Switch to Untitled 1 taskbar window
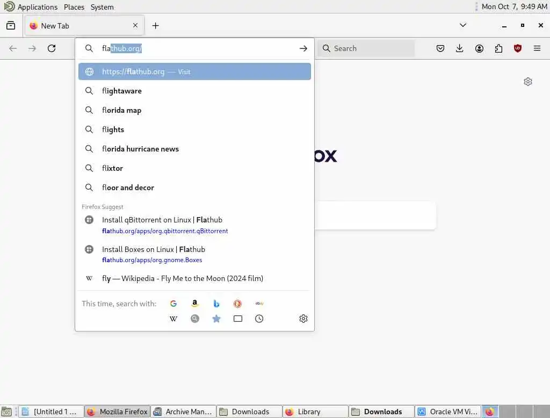Screen dimensions: 550x418 [x=50, y=412]
